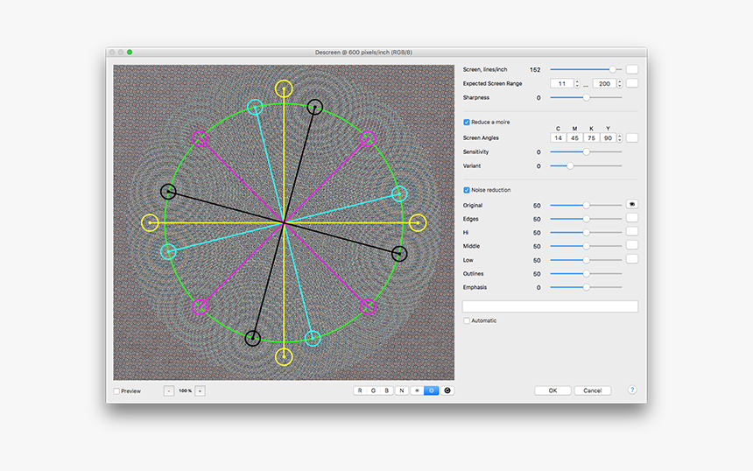Switch to the N view mode button
753x471 pixels.
click(402, 390)
